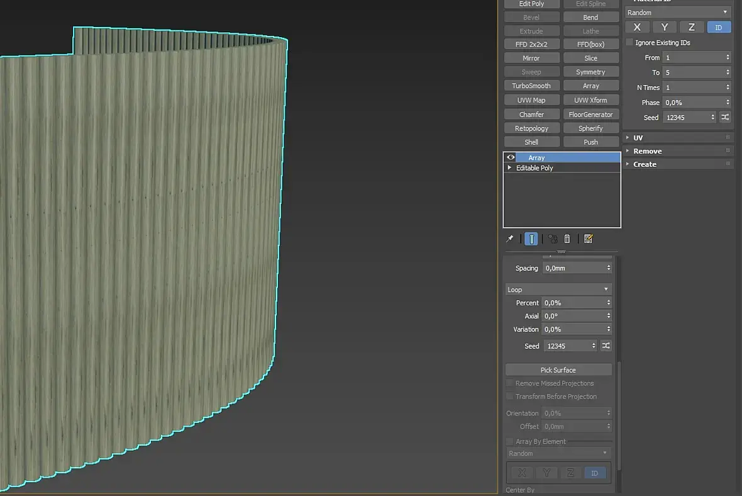Click the FloorGenerator modifier button
Viewport: 742px width, 496px height.
590,114
